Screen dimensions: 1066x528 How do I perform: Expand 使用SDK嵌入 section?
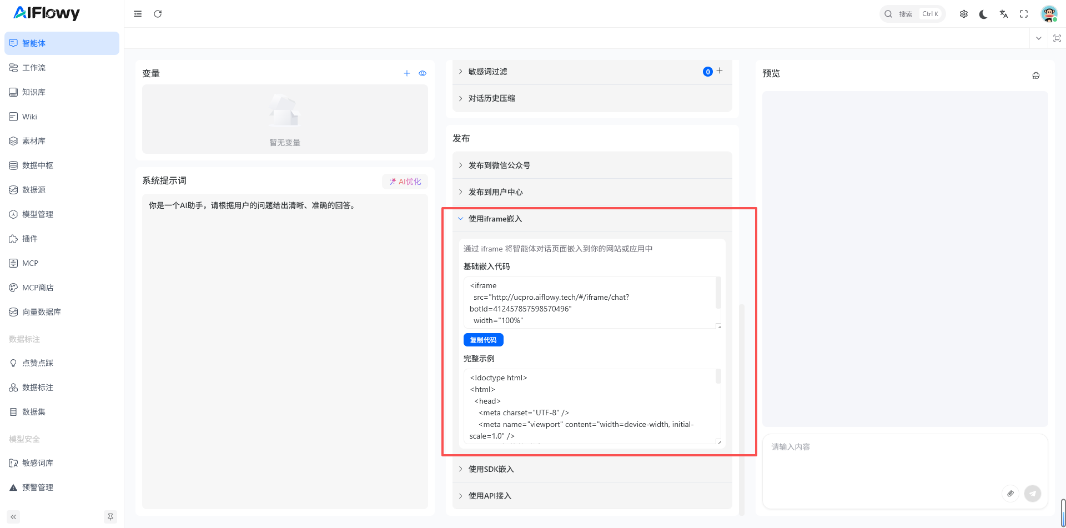click(592, 469)
